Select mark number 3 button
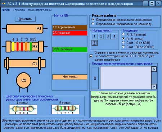 (108, 36)
